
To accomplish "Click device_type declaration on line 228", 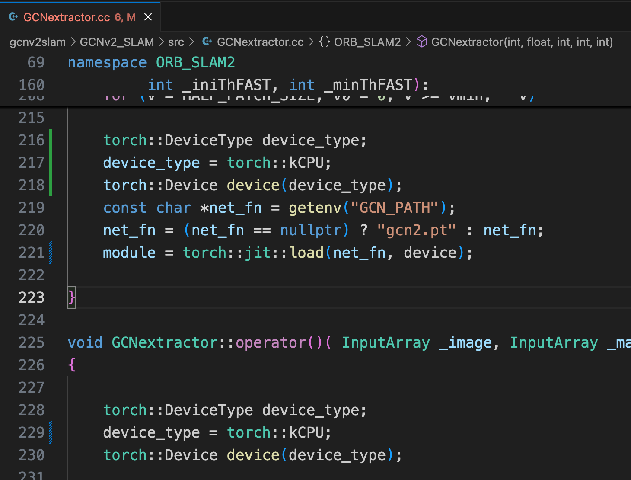I will (x=311, y=410).
